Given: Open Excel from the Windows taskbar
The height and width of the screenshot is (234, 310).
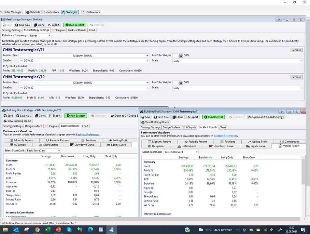Looking at the screenshot, I should 48,229.
